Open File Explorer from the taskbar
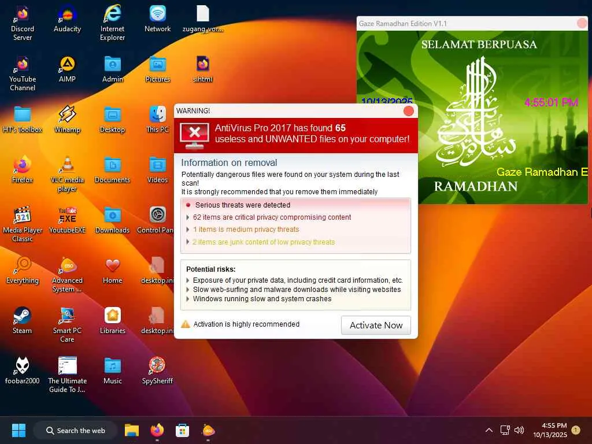The width and height of the screenshot is (592, 444). pos(132,430)
